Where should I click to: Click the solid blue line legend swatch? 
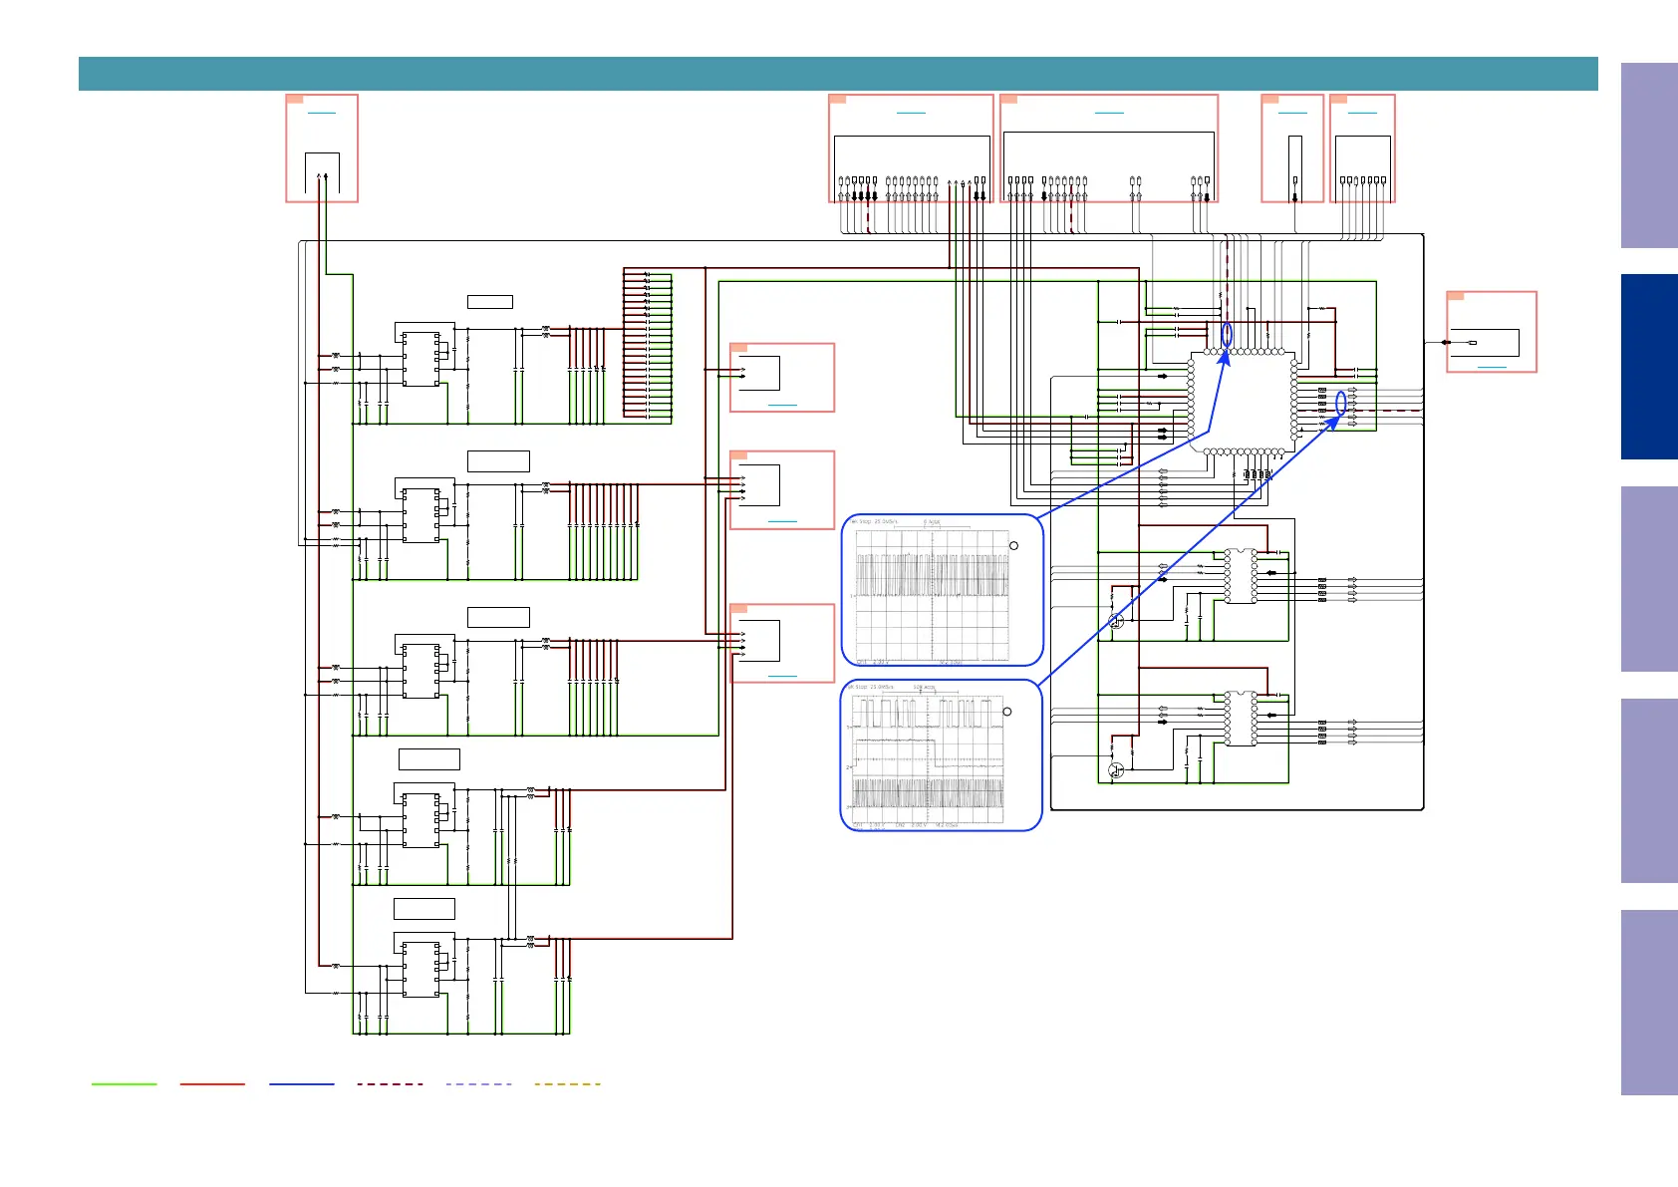tap(302, 1083)
